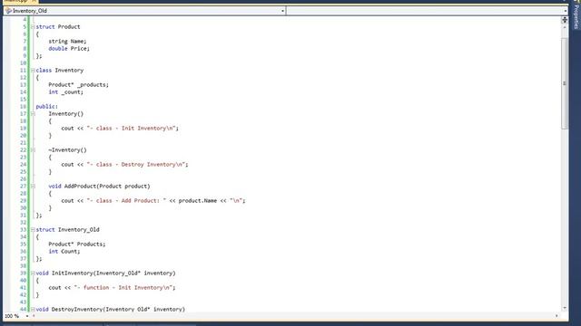The width and height of the screenshot is (581, 326).
Task: Open the Properties side panel tab
Action: pos(576,16)
